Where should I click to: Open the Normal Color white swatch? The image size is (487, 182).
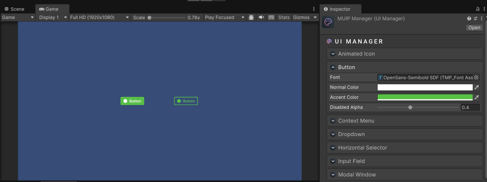point(425,87)
